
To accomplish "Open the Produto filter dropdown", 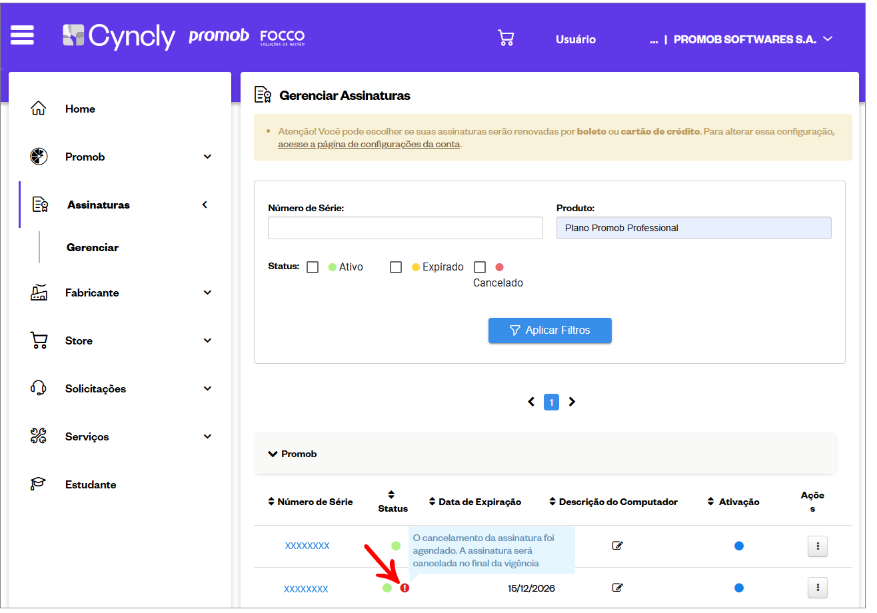I will pyautogui.click(x=694, y=228).
